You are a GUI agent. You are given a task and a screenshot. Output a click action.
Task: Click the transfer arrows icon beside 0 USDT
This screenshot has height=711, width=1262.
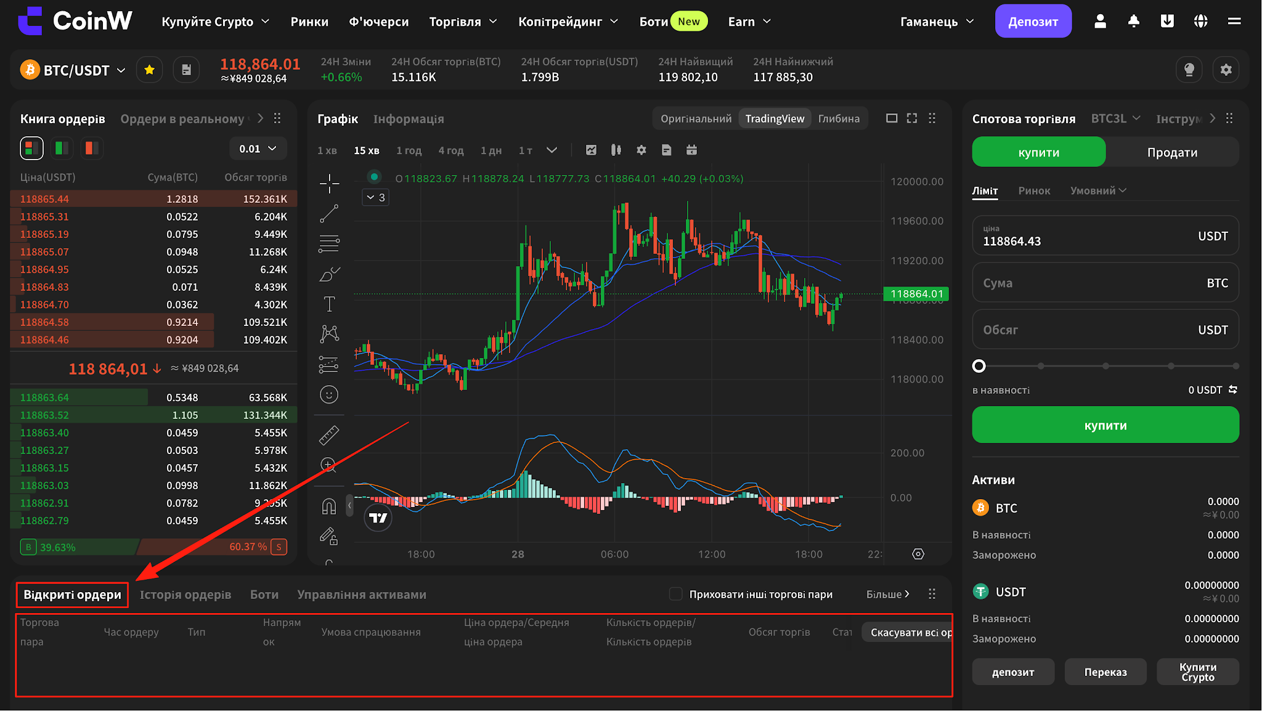(x=1233, y=389)
